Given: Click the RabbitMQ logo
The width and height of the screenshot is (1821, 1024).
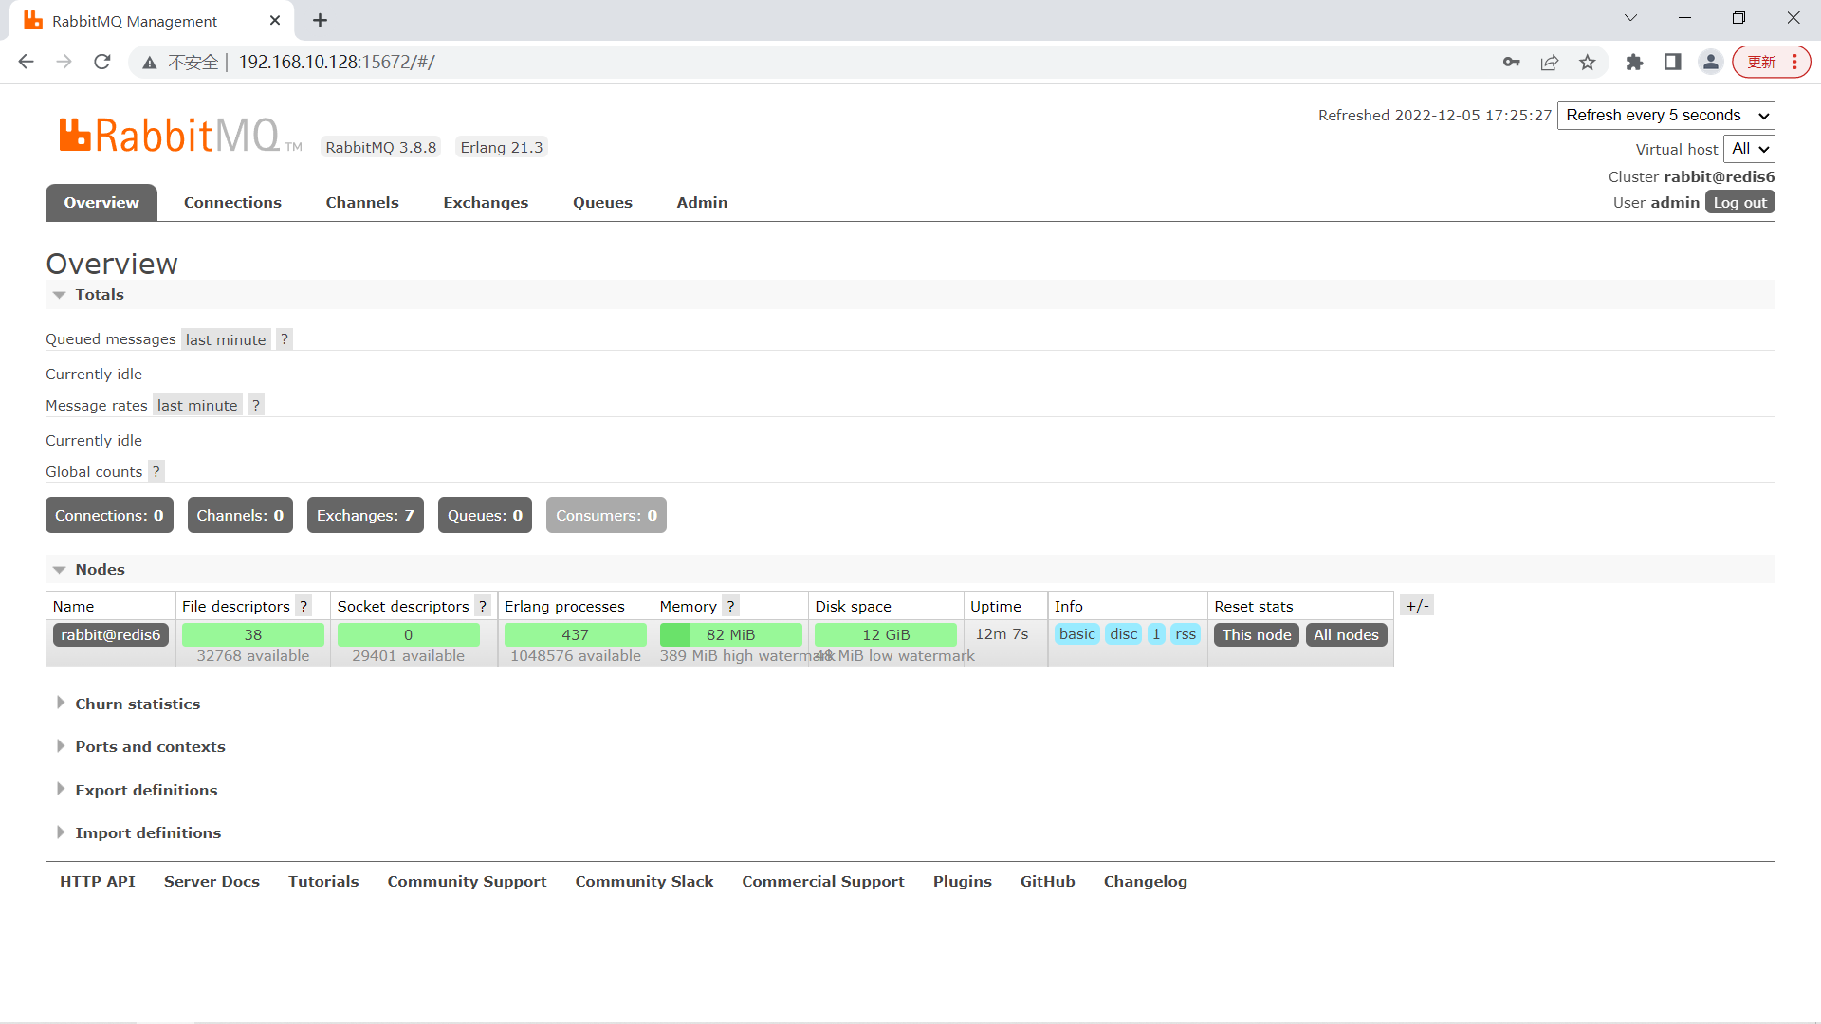Looking at the screenshot, I should (171, 136).
